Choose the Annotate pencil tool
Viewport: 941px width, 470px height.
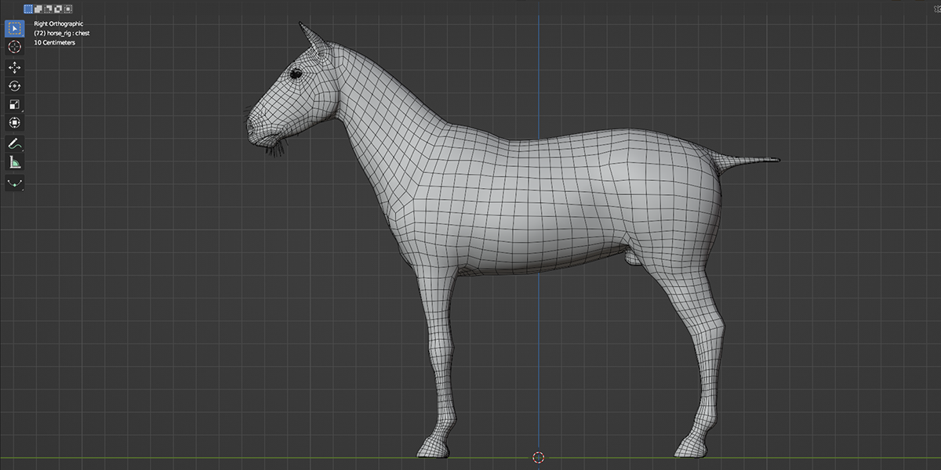[x=15, y=143]
